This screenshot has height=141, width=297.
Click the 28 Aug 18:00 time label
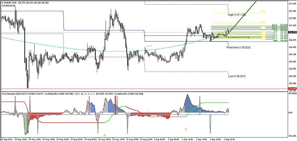pyautogui.click(x=48, y=139)
